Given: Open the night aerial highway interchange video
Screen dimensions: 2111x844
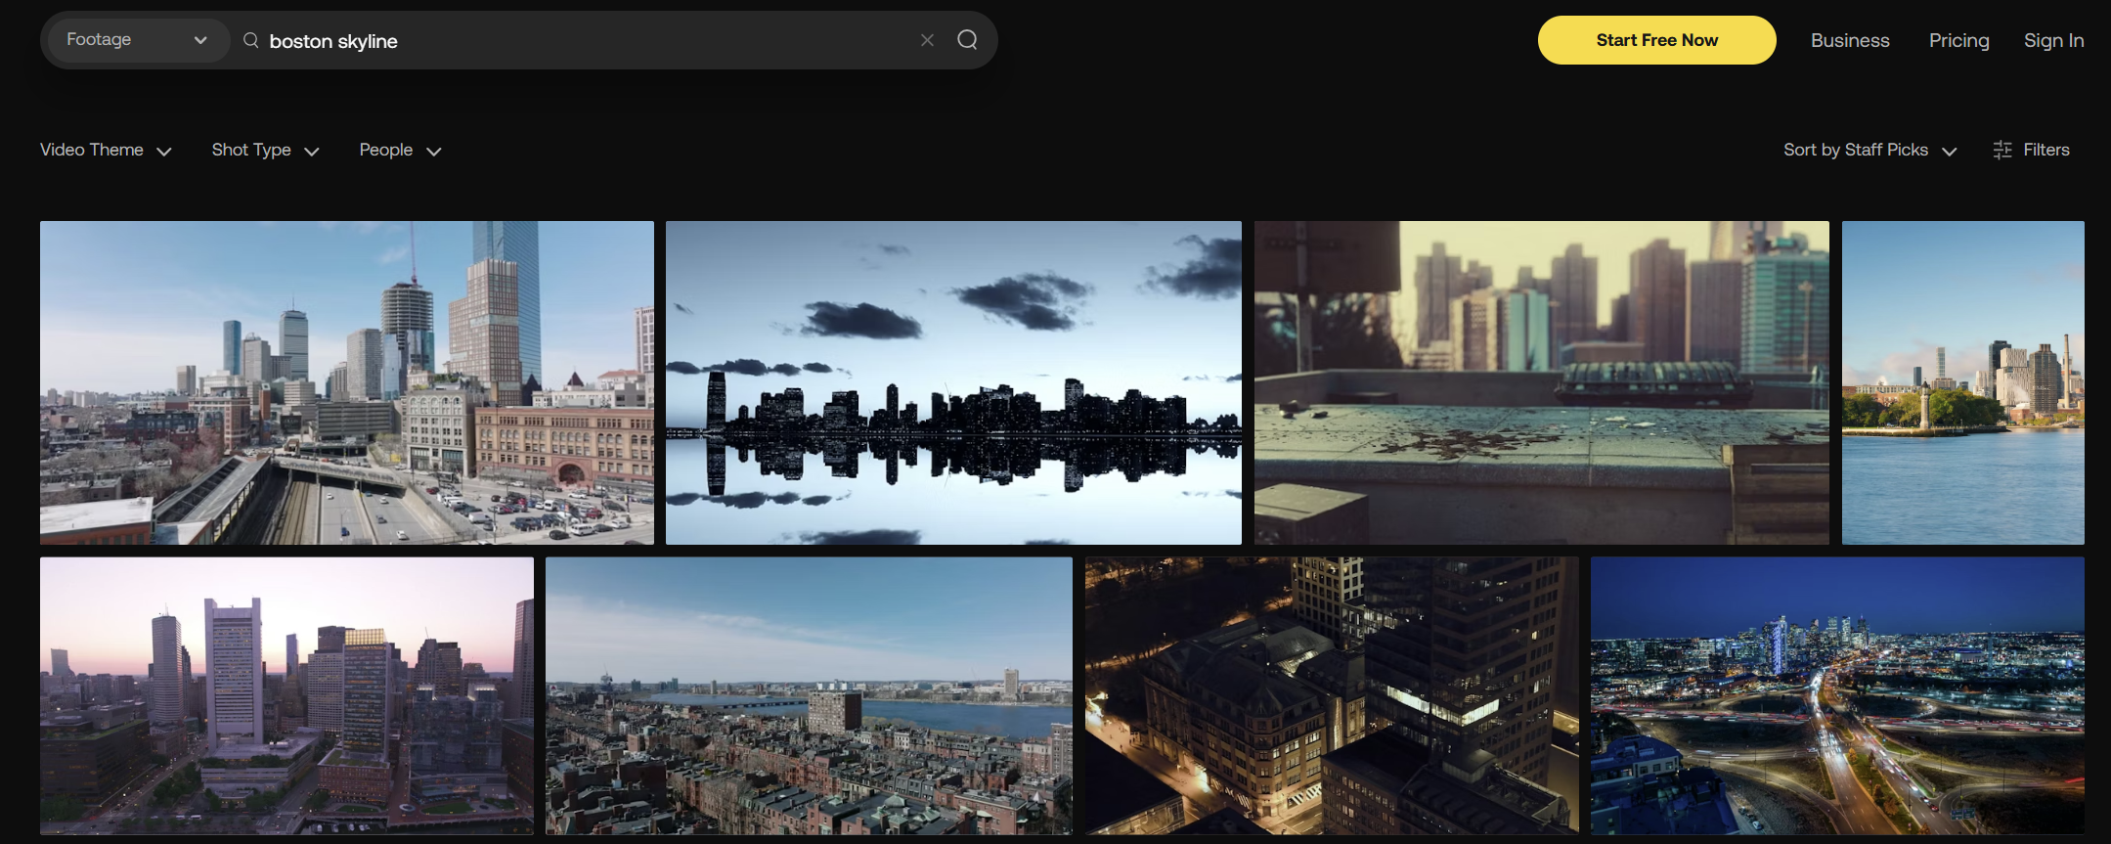Looking at the screenshot, I should [1837, 695].
